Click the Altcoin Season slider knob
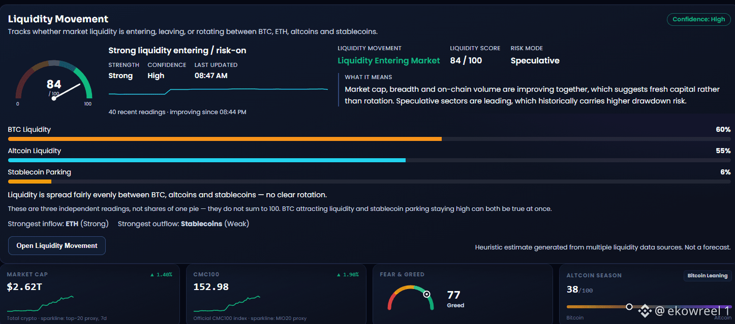The height and width of the screenshot is (324, 735). pyautogui.click(x=629, y=307)
